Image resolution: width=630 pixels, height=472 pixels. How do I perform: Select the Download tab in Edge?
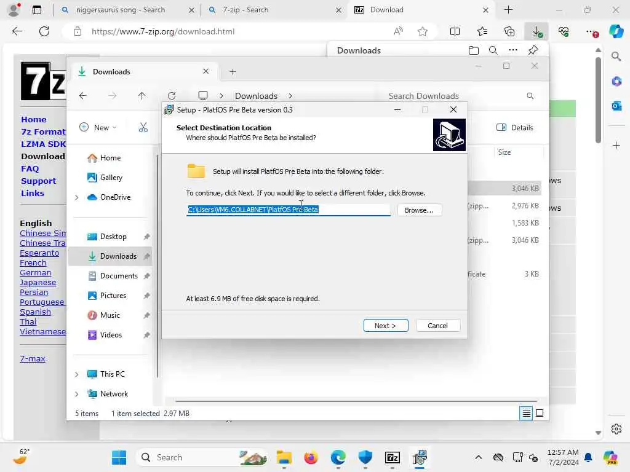click(x=421, y=10)
